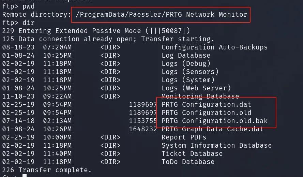
Task: Click the PRTG Configuration.dat filename
Action: [x=207, y=104]
